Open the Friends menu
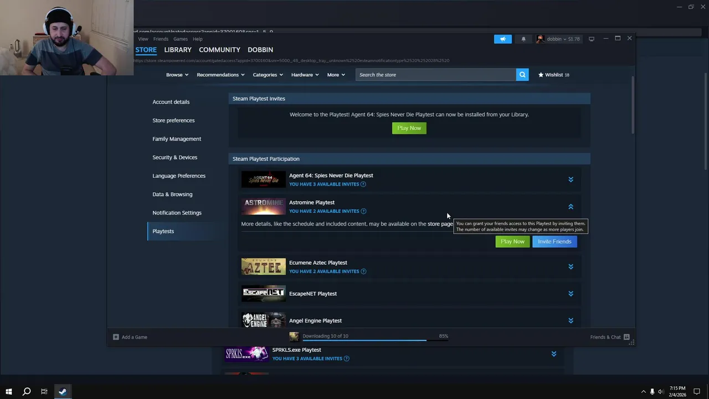Screen dimensions: 709x399 (x=161, y=39)
